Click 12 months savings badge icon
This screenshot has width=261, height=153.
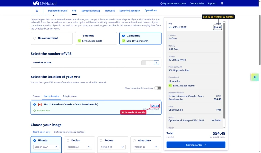tap(124, 41)
